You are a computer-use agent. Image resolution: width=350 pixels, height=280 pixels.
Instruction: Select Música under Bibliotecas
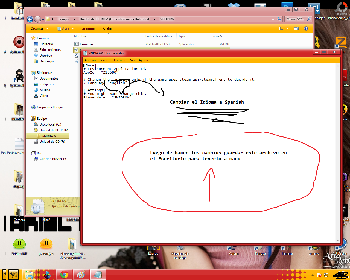coord(42,90)
